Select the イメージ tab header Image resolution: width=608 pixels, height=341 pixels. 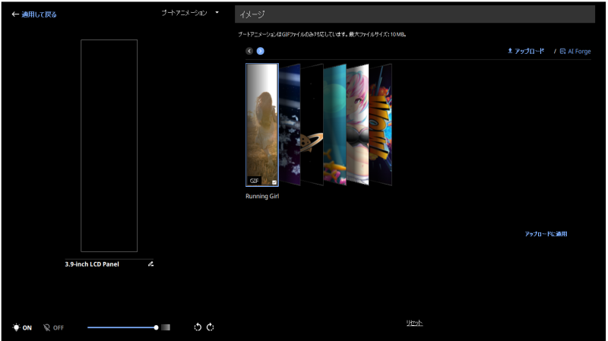point(414,14)
